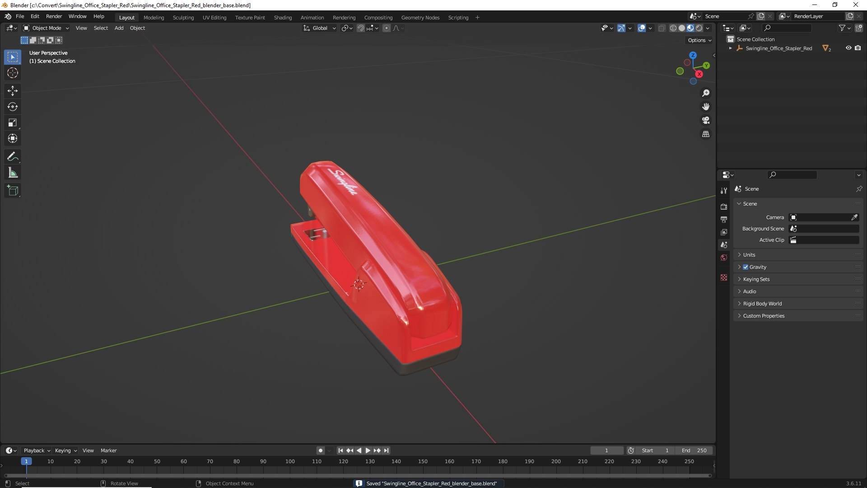Expand Swingline_Office_Stapler_Red in outliner
This screenshot has width=867, height=488.
730,48
